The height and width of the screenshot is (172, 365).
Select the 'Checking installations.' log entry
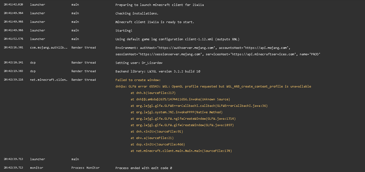coord(137,13)
